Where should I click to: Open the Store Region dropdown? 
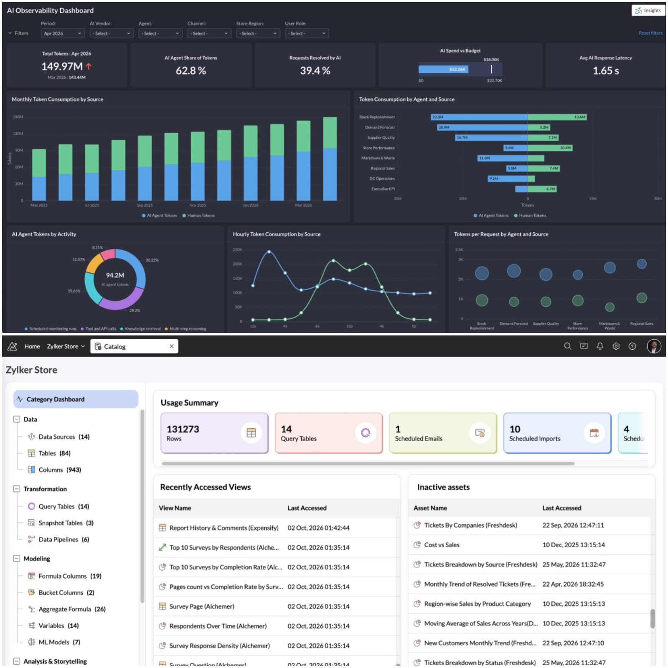point(258,33)
